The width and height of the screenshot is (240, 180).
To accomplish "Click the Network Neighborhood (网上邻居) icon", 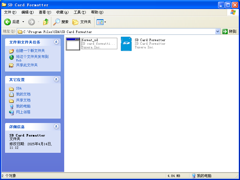I will point(11,112).
